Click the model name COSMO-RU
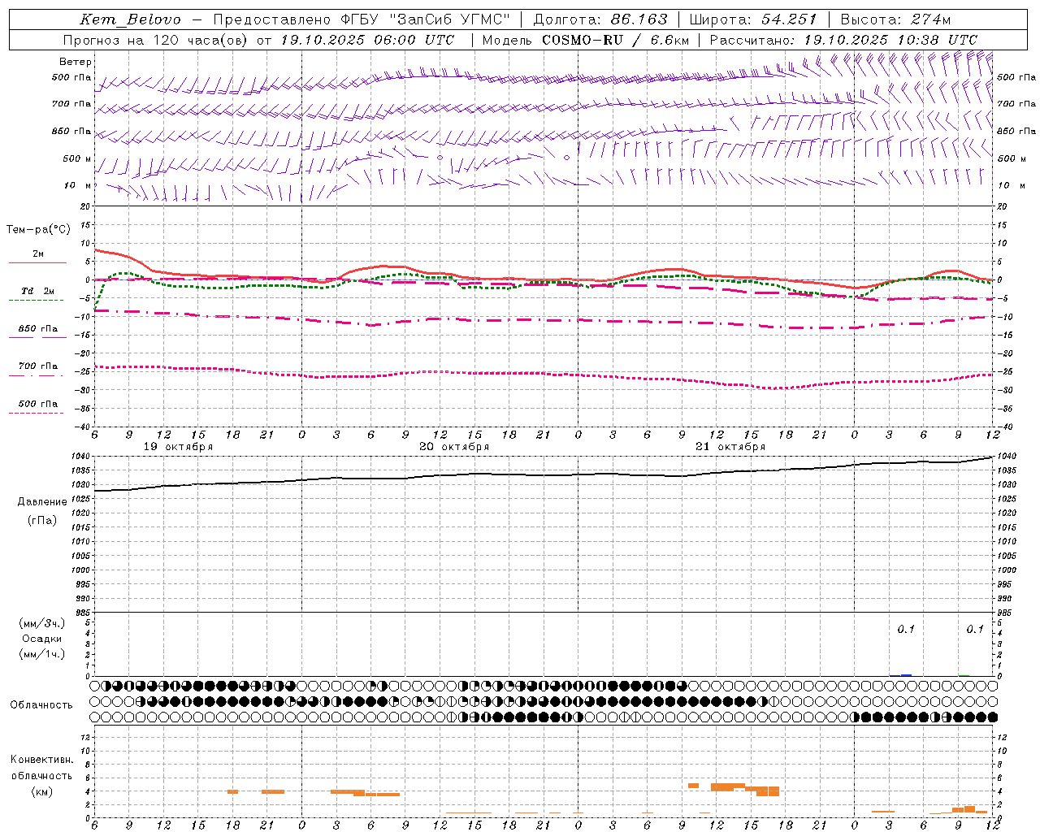The image size is (1040, 832). tap(584, 40)
